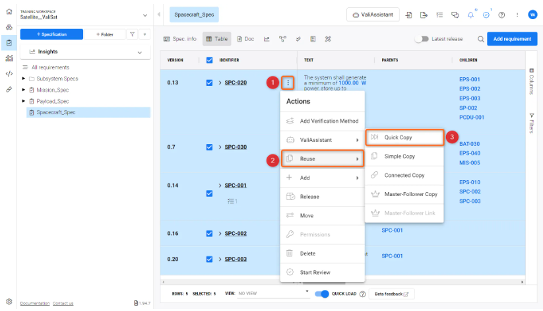Open the requirements clipboard icon in sidebar
Screen dimensions: 543x311
click(9, 43)
